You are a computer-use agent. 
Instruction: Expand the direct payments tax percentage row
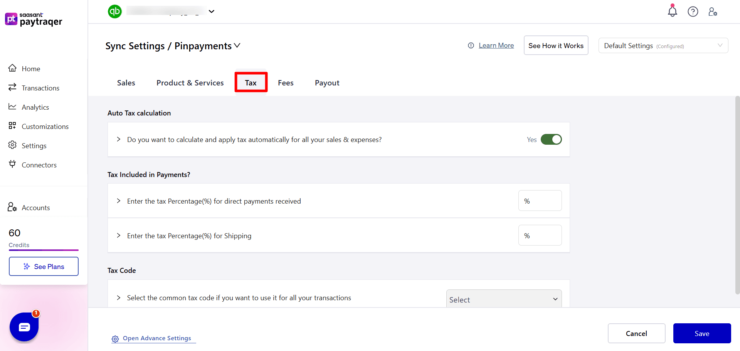118,201
